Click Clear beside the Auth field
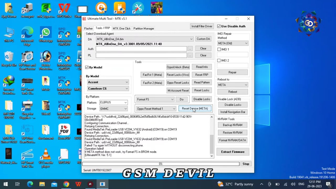 pyautogui.click(x=203, y=49)
